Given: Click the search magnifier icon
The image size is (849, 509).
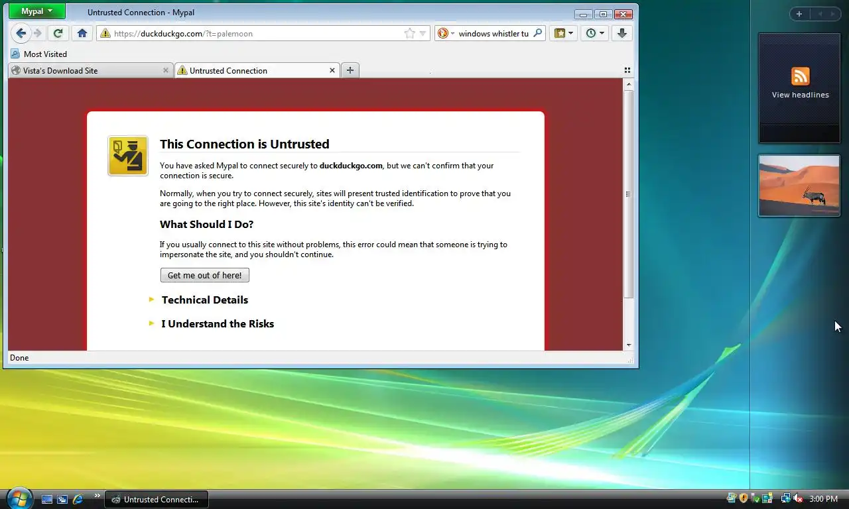Looking at the screenshot, I should point(537,33).
